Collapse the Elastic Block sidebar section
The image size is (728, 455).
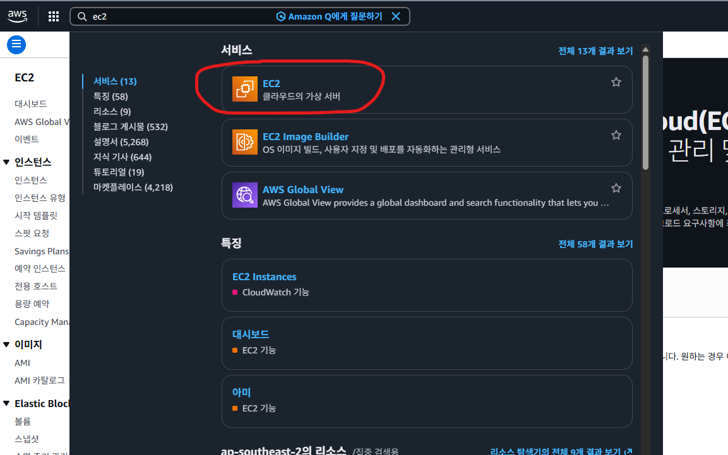coord(6,403)
